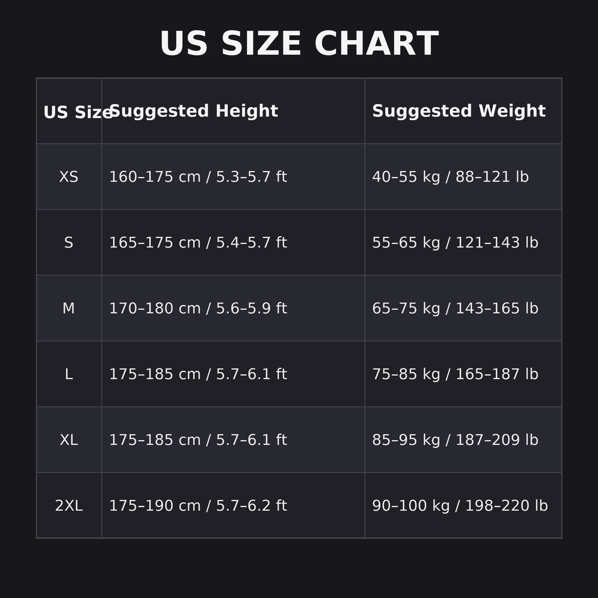The height and width of the screenshot is (598, 598).
Task: Select the US Size column header
Action: pos(69,112)
